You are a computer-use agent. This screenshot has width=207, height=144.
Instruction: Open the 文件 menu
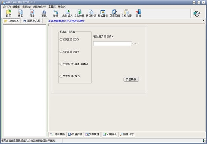[x=7, y=7]
